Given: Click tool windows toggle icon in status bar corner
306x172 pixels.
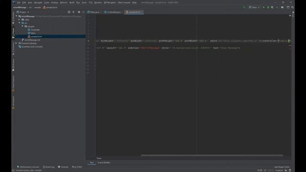Looking at the screenshot, I should click(x=13, y=170).
